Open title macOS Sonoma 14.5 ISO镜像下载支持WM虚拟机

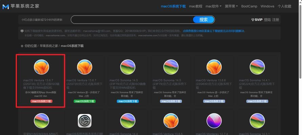(127, 84)
